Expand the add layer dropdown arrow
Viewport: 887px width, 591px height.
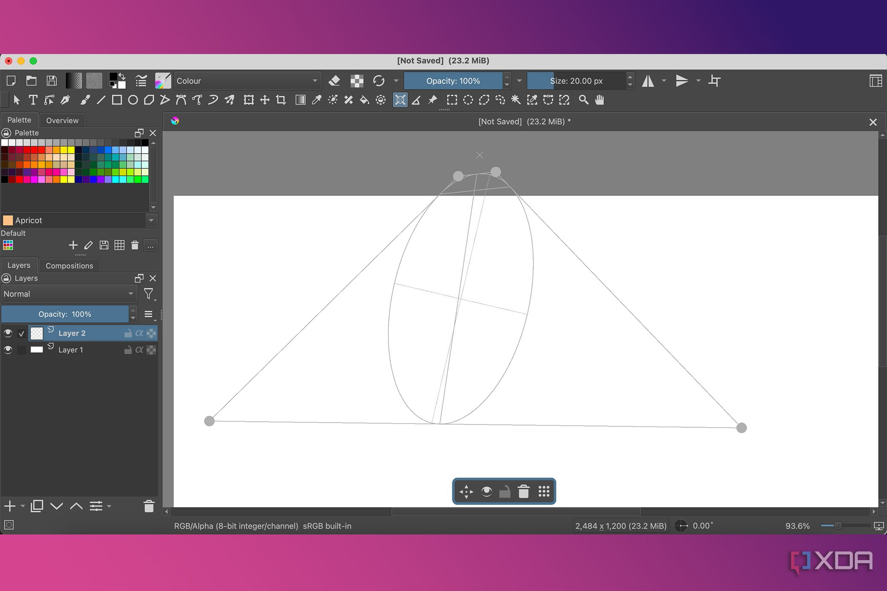click(x=23, y=506)
